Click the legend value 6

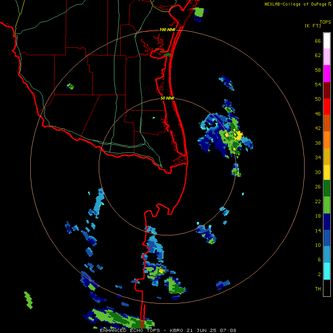click(319, 260)
